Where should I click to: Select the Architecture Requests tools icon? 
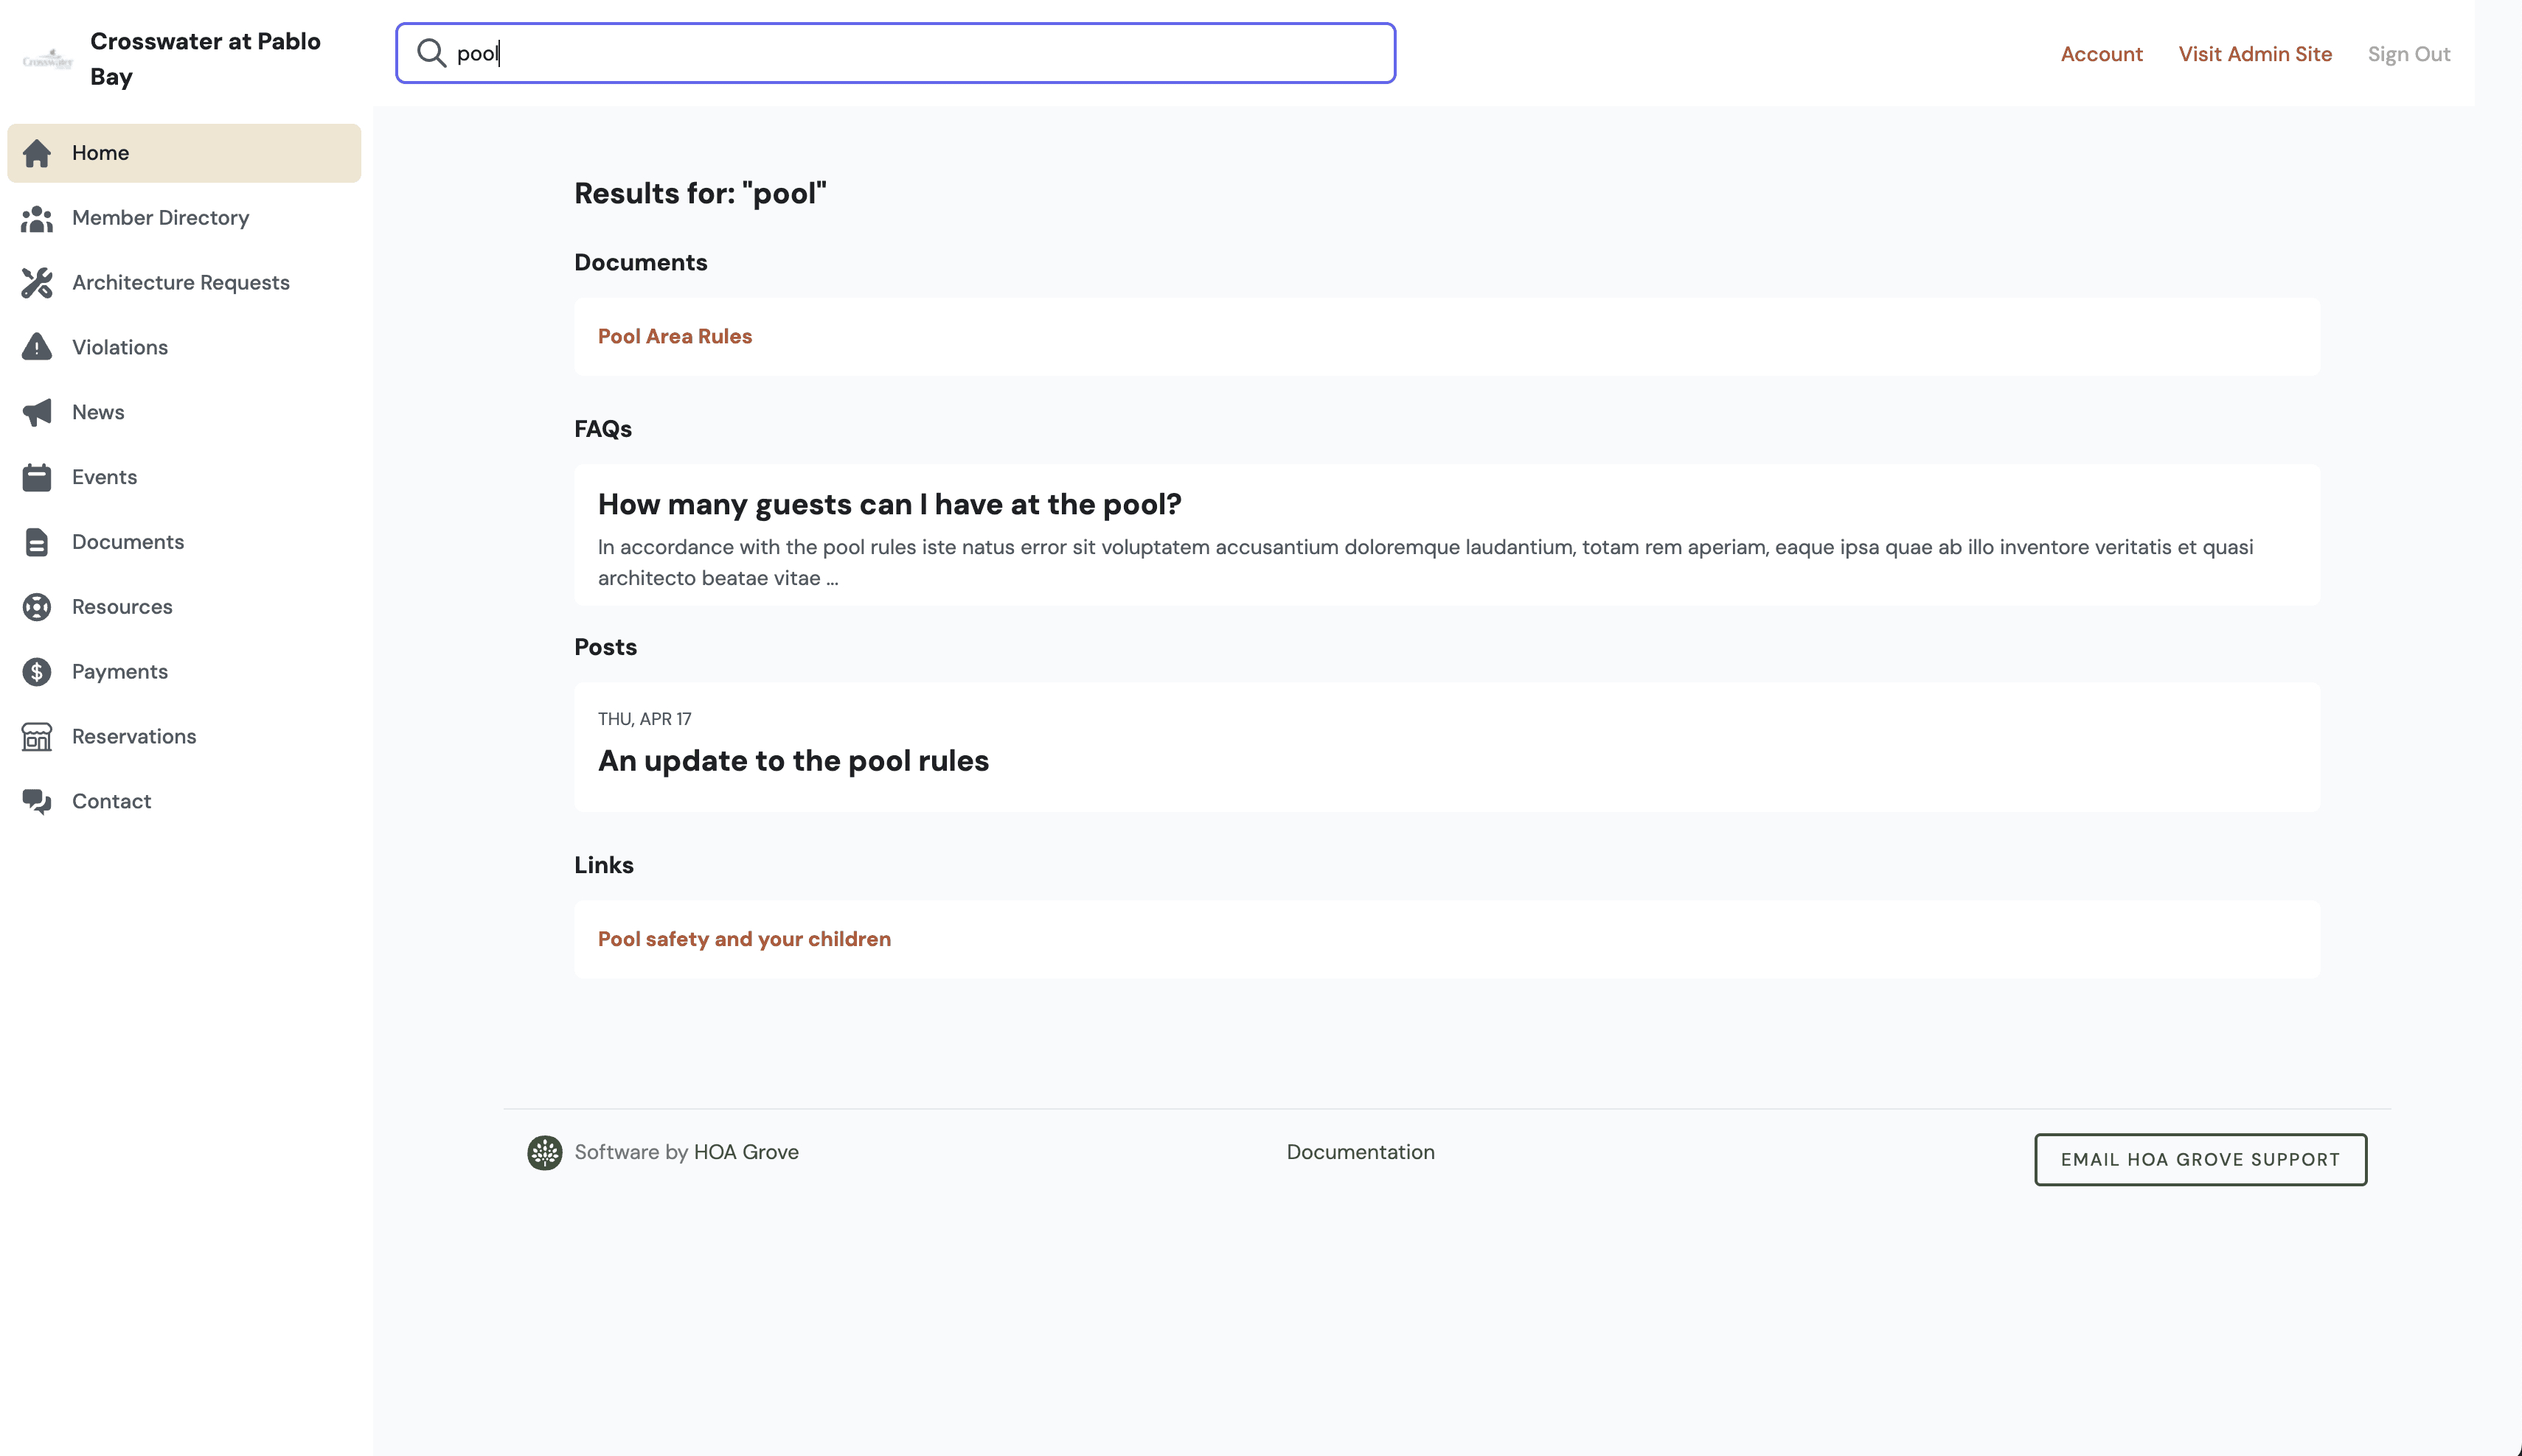pyautogui.click(x=37, y=283)
